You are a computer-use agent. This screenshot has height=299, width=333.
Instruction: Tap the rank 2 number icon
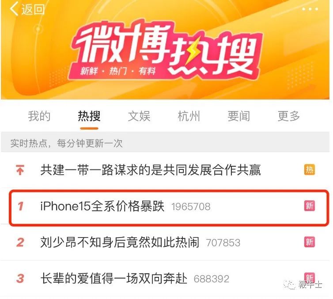pos(20,242)
